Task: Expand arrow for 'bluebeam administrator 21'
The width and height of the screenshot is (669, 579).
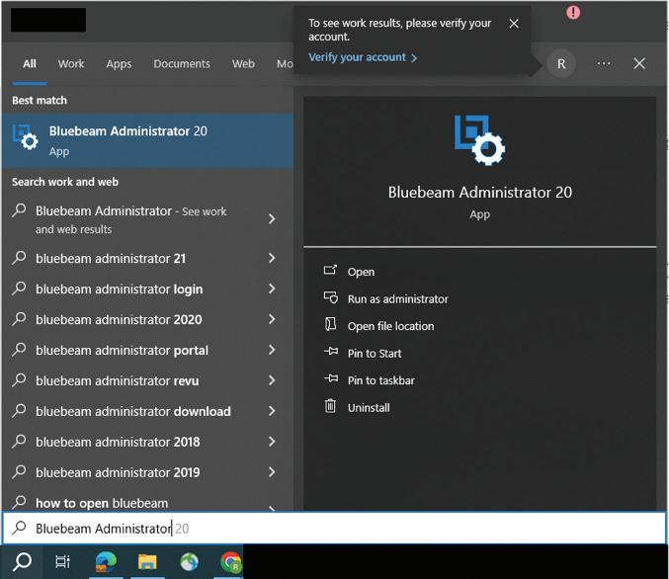Action: (x=272, y=258)
